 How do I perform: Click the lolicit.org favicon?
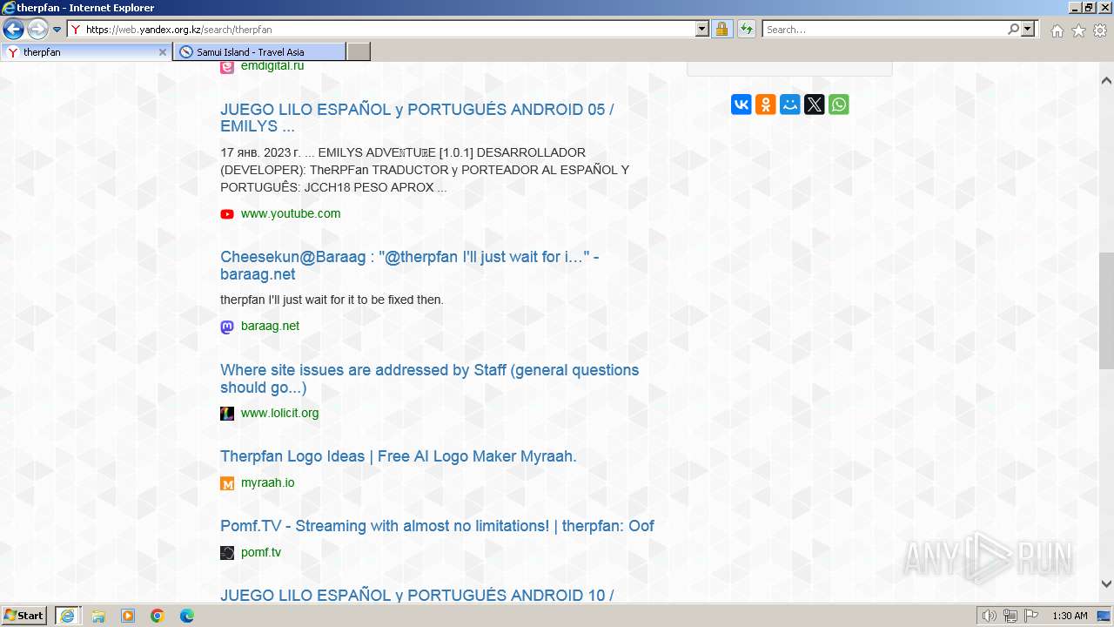click(227, 414)
